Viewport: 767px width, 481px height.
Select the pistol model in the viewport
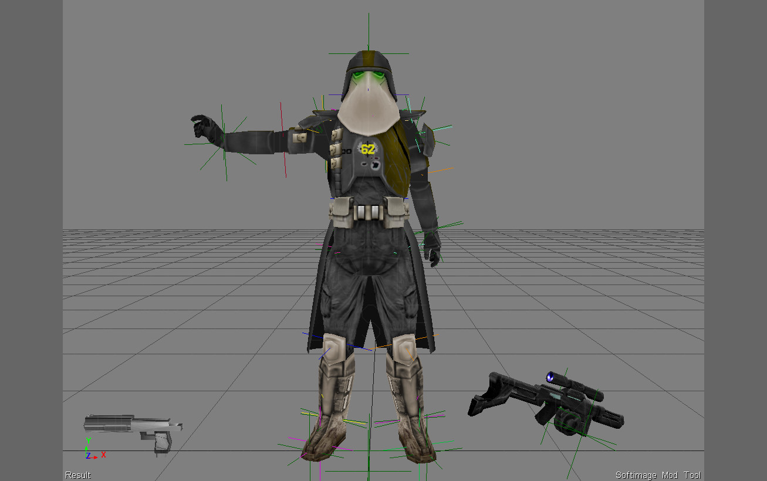pyautogui.click(x=133, y=432)
